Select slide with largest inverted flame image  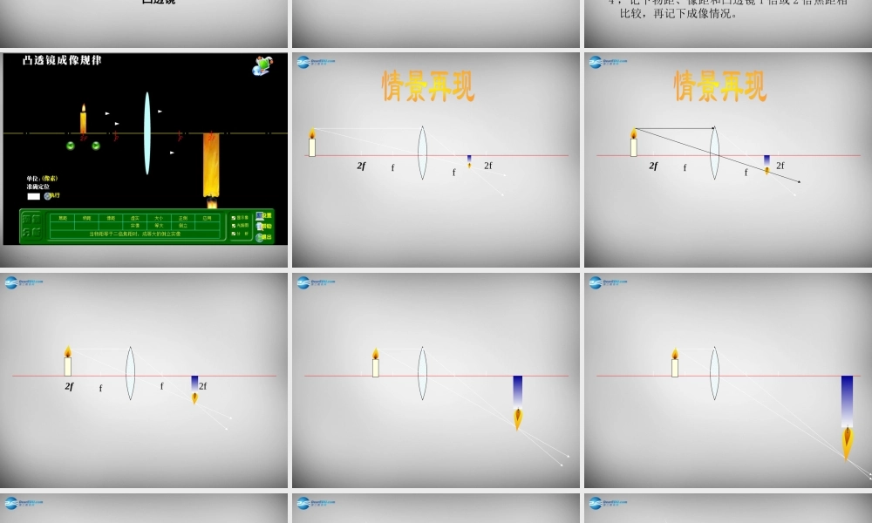[728, 380]
